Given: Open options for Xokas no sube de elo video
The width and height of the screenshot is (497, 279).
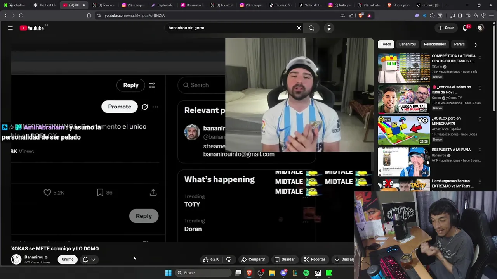Looking at the screenshot, I should click(x=480, y=88).
